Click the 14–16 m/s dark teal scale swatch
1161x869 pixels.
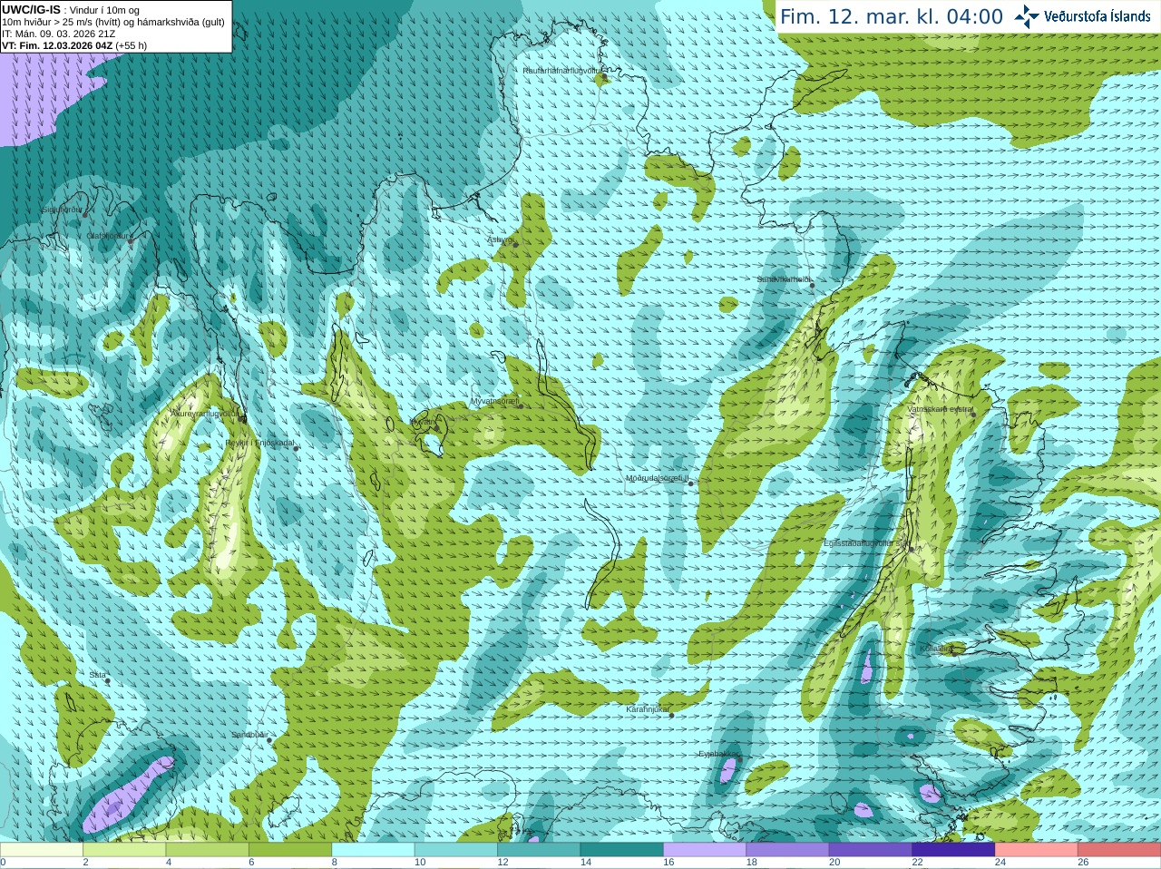coord(622,850)
